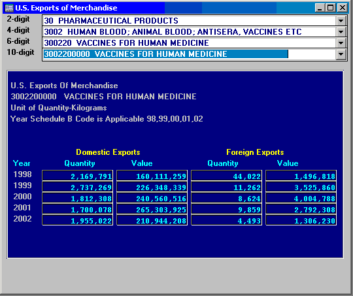
Task: Click 2000 domestic quantity 1,812,308
Action: (x=77, y=198)
